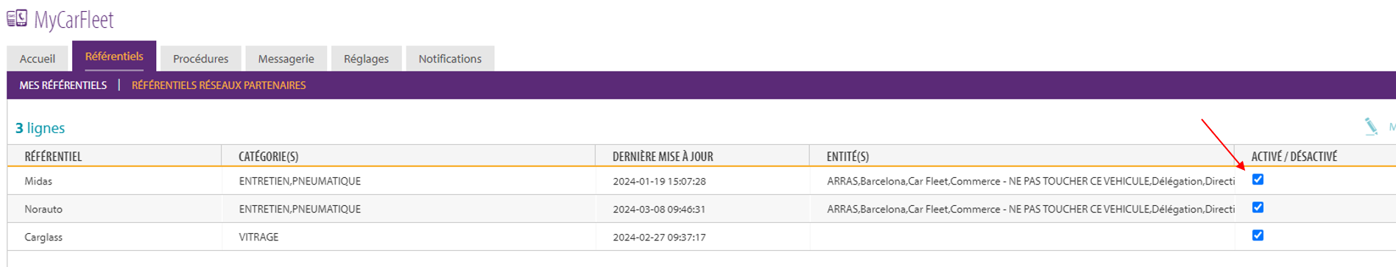Open the Accueil tab

[38, 59]
